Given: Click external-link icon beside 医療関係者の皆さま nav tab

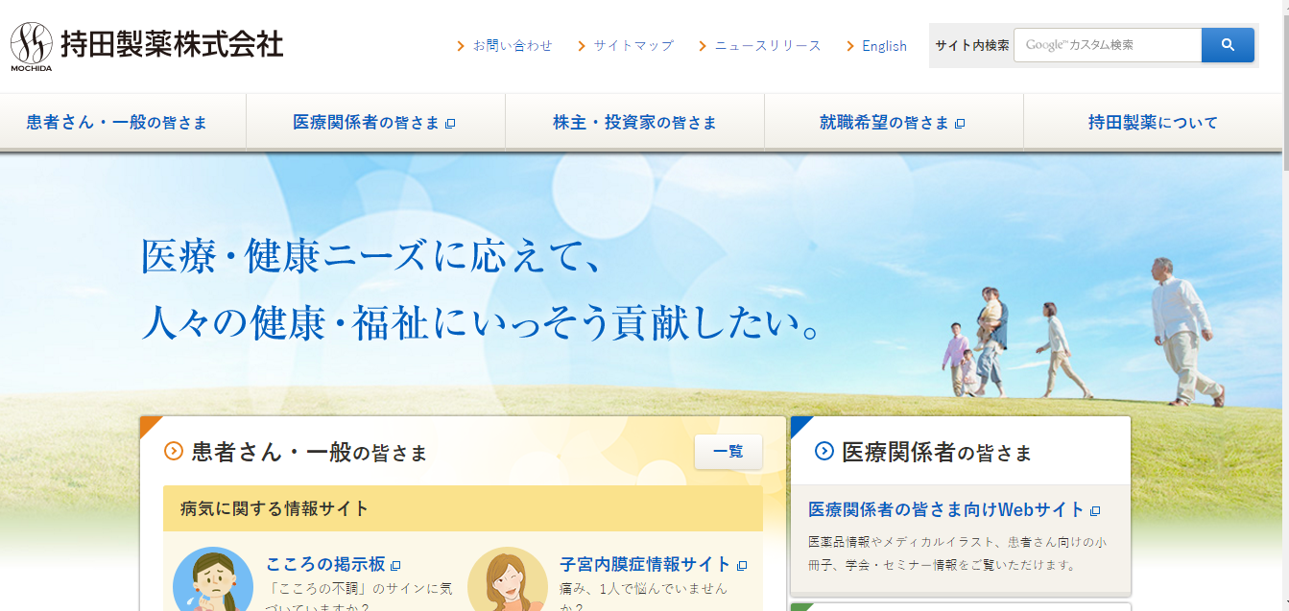Looking at the screenshot, I should (450, 123).
